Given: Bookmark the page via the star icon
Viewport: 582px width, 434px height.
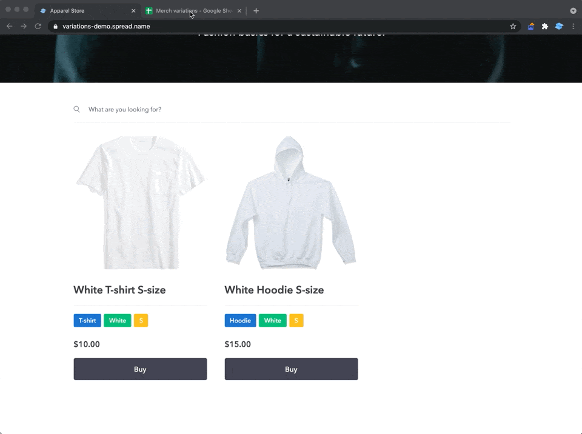Looking at the screenshot, I should click(x=513, y=26).
